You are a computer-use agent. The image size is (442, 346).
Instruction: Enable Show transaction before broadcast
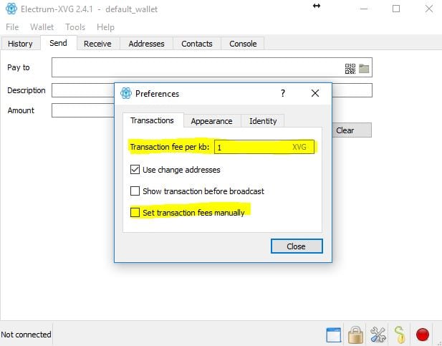point(135,191)
